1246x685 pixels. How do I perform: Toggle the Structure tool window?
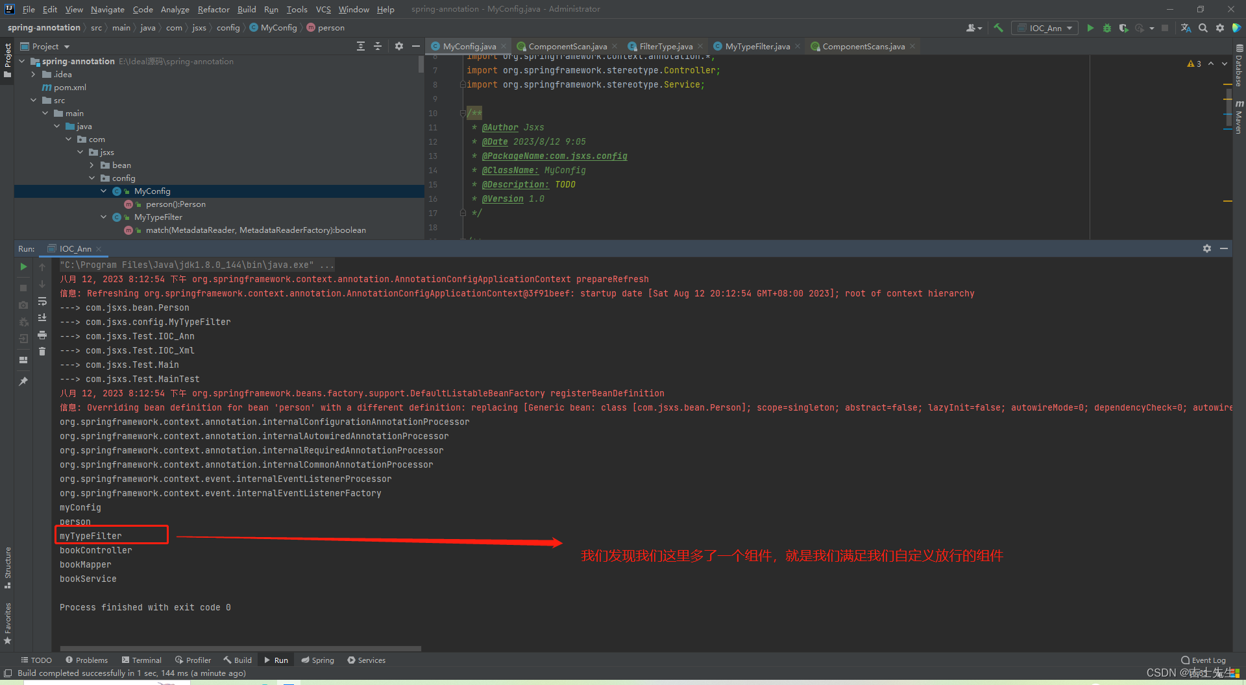pos(7,568)
